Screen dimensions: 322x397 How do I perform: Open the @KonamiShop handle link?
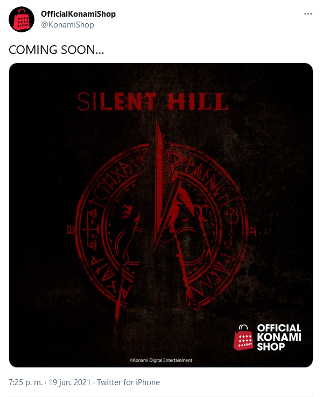point(67,25)
